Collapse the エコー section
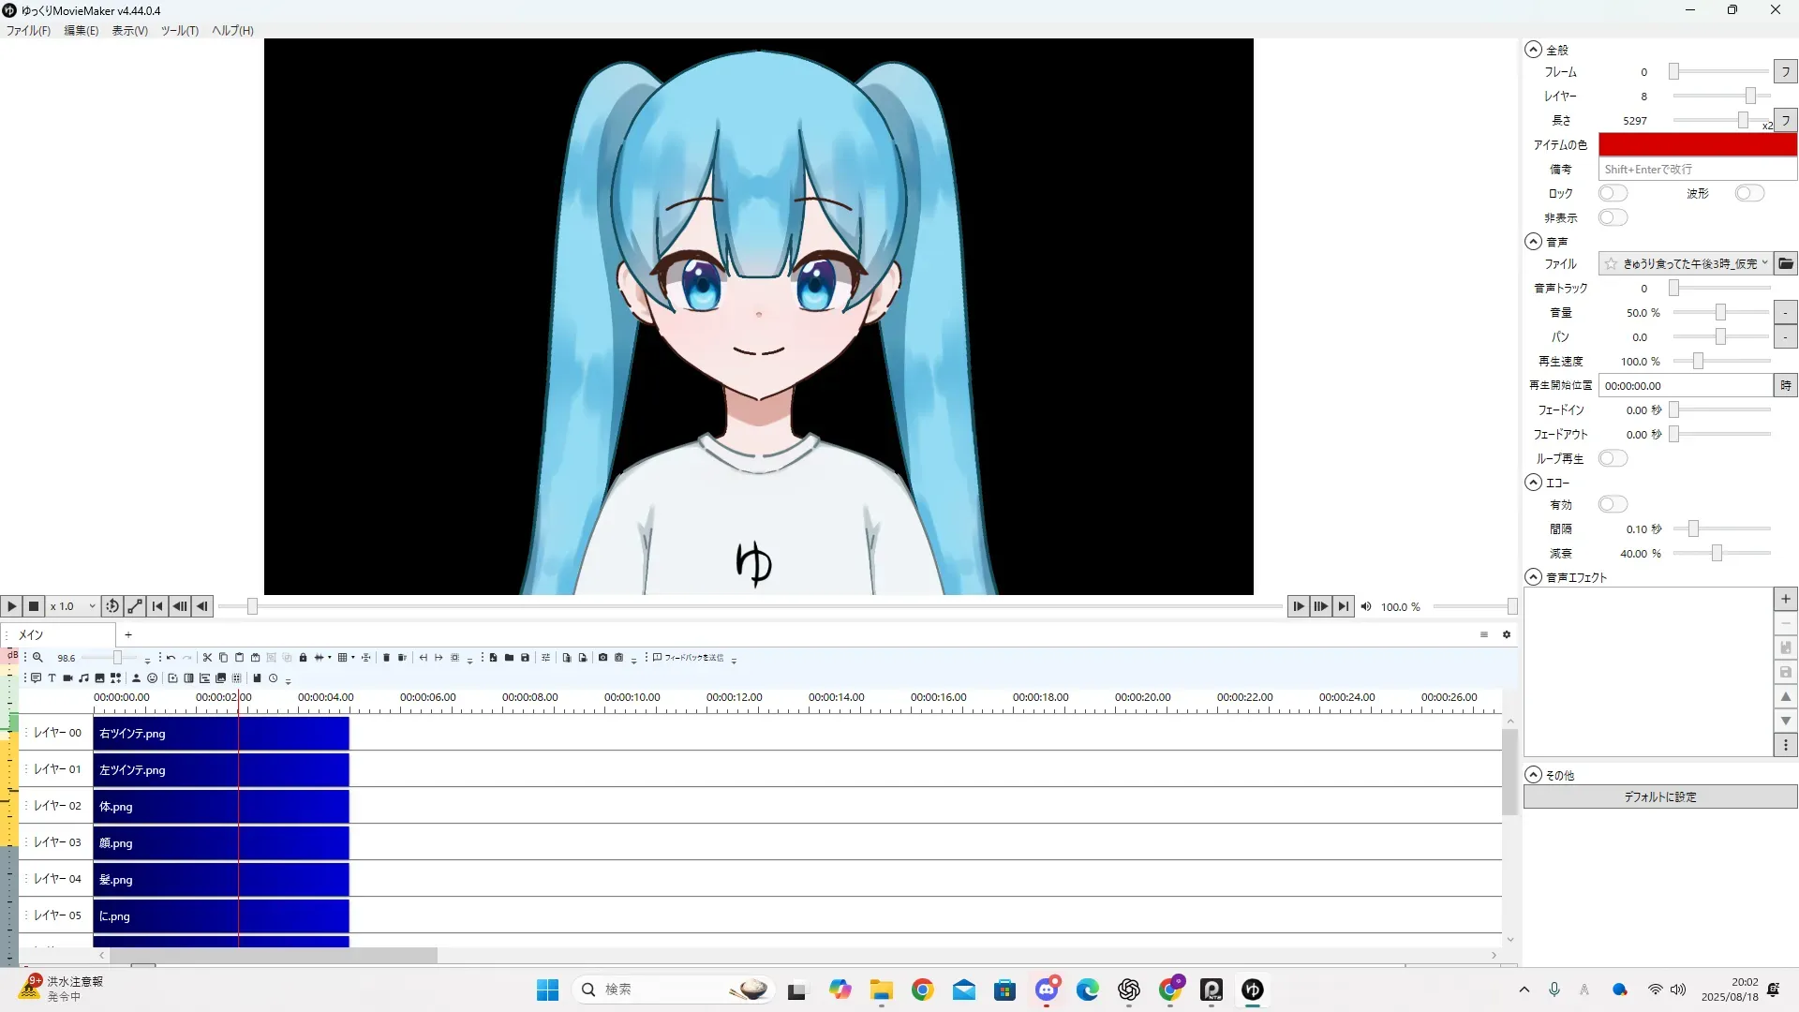 (1533, 483)
